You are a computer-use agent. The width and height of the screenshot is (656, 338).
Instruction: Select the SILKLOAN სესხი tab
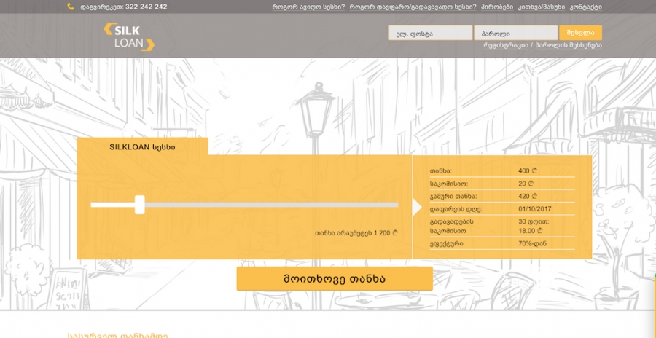pos(142,147)
